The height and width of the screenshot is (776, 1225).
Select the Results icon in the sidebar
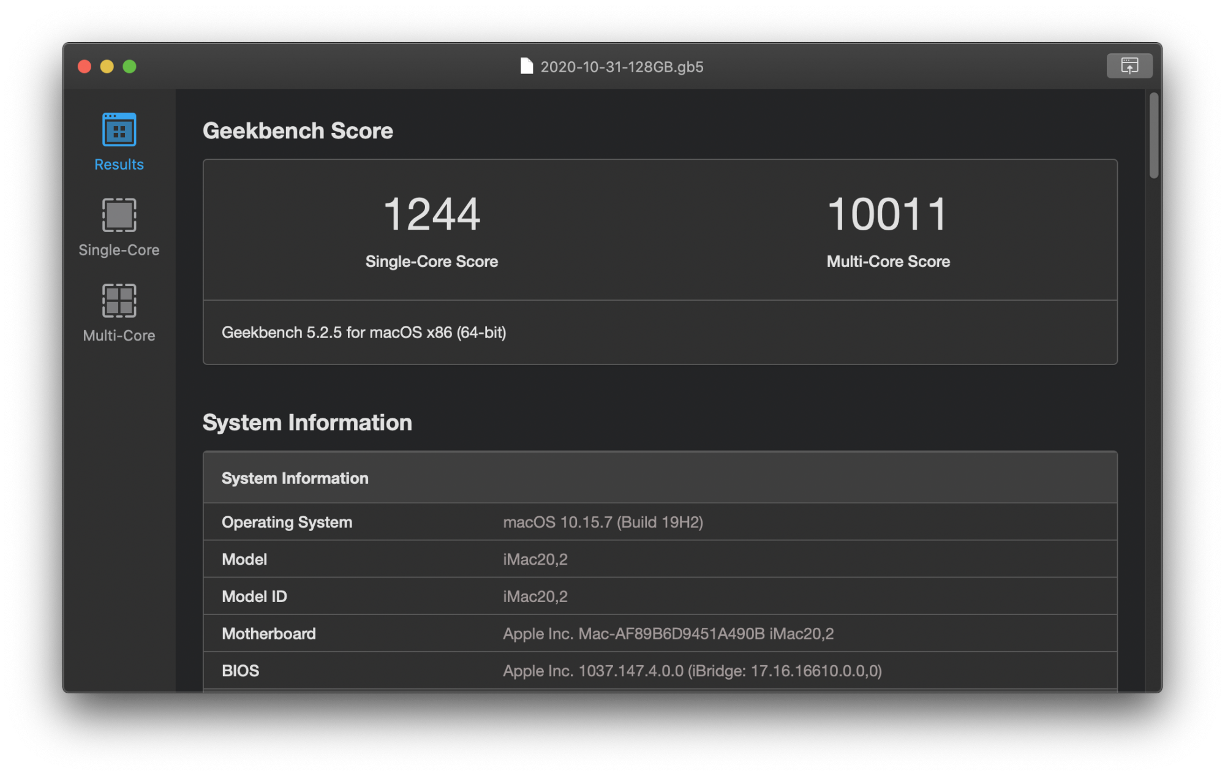pos(119,129)
